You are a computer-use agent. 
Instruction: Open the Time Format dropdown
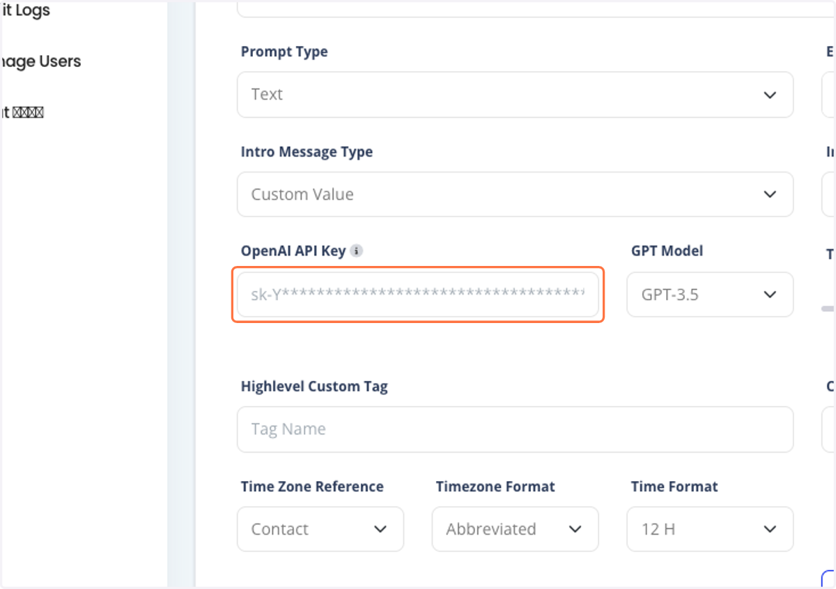pos(710,529)
